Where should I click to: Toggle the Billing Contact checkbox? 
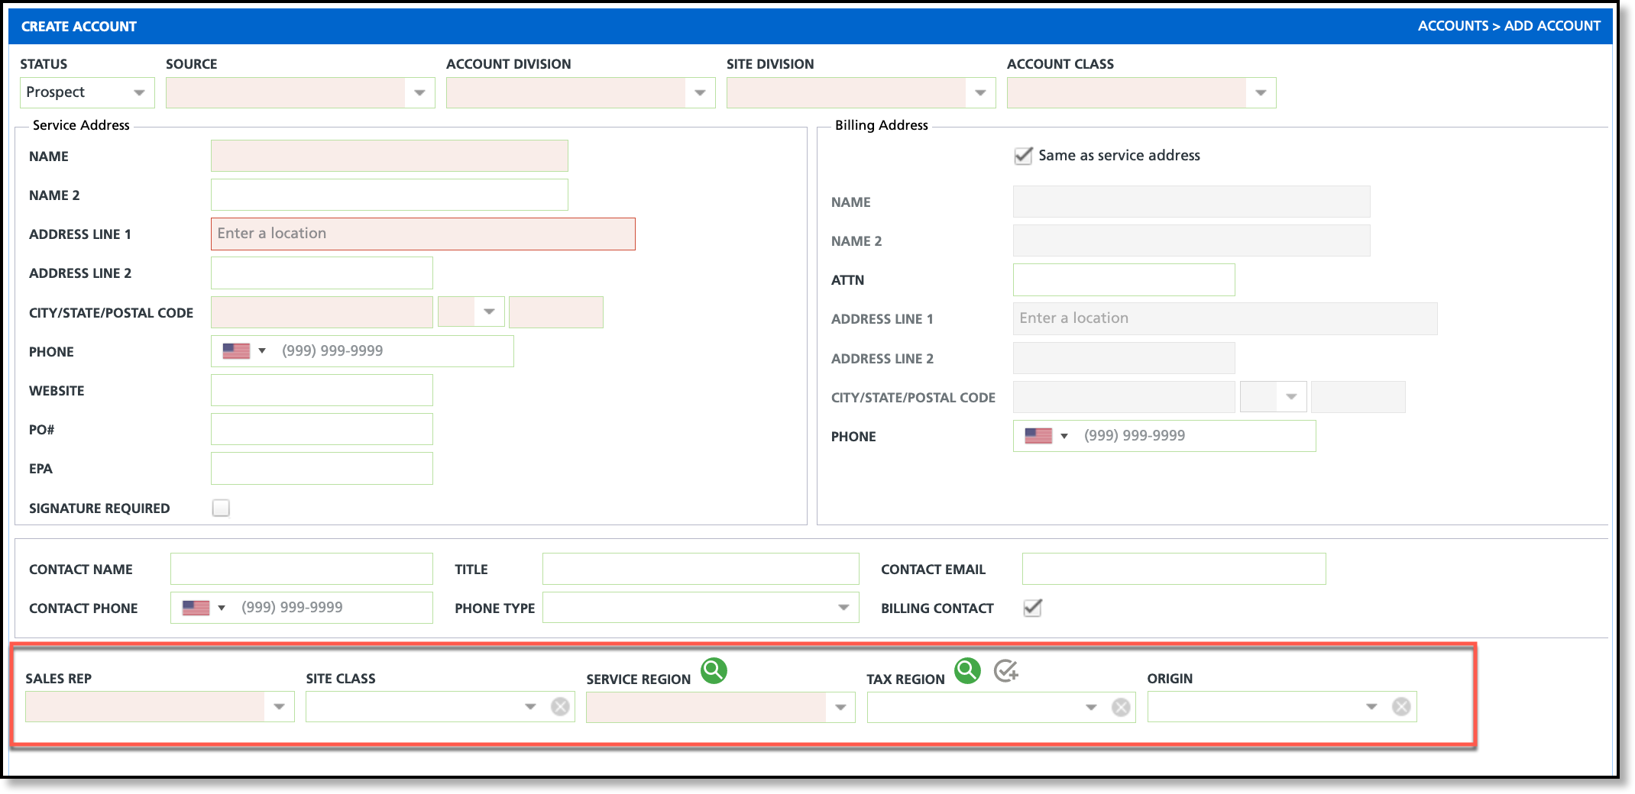1032,608
